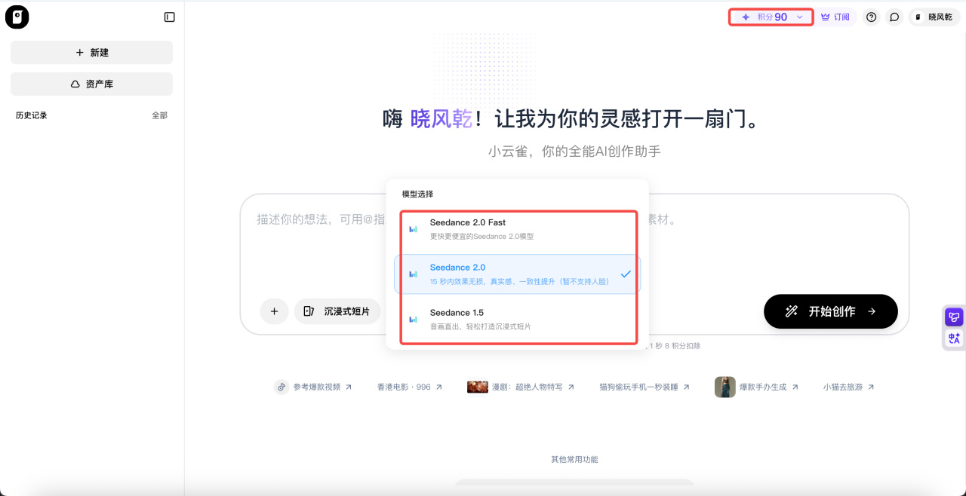This screenshot has width=966, height=496.
Task: Open the 香港电影·996 suggestion
Action: coord(410,387)
